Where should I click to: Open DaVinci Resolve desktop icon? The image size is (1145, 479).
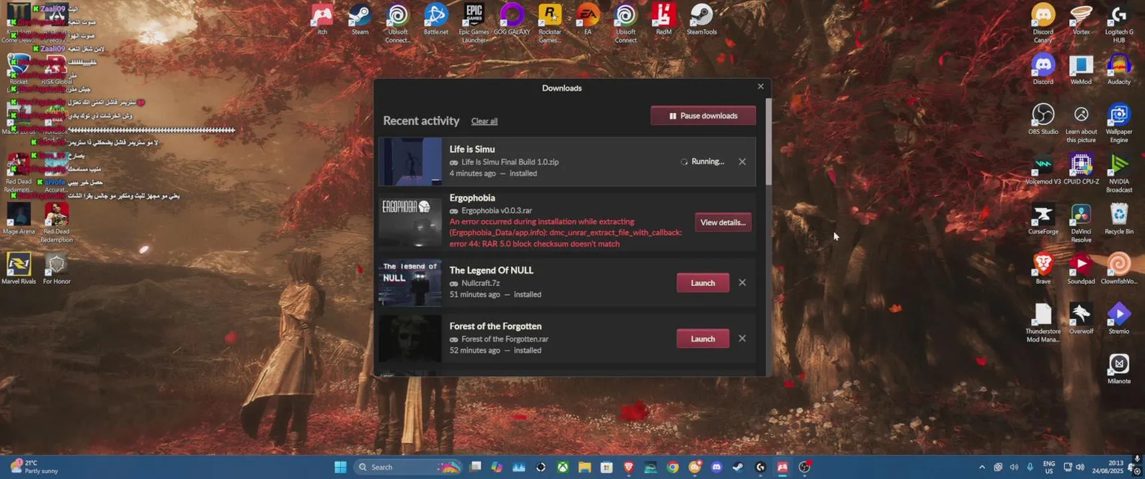pos(1081,223)
